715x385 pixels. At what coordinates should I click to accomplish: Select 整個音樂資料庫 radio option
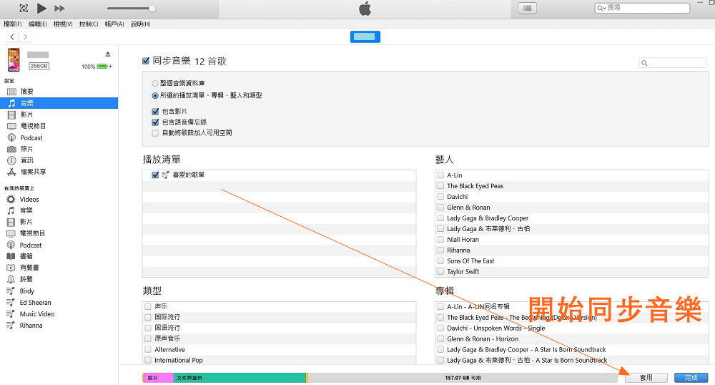click(155, 84)
